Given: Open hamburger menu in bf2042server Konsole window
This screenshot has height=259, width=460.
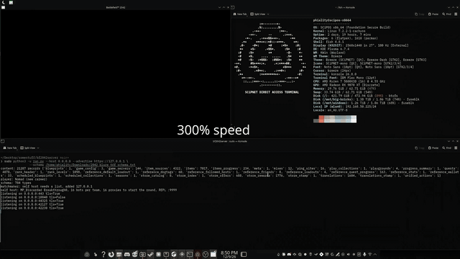Looking at the screenshot, I should coord(456,148).
